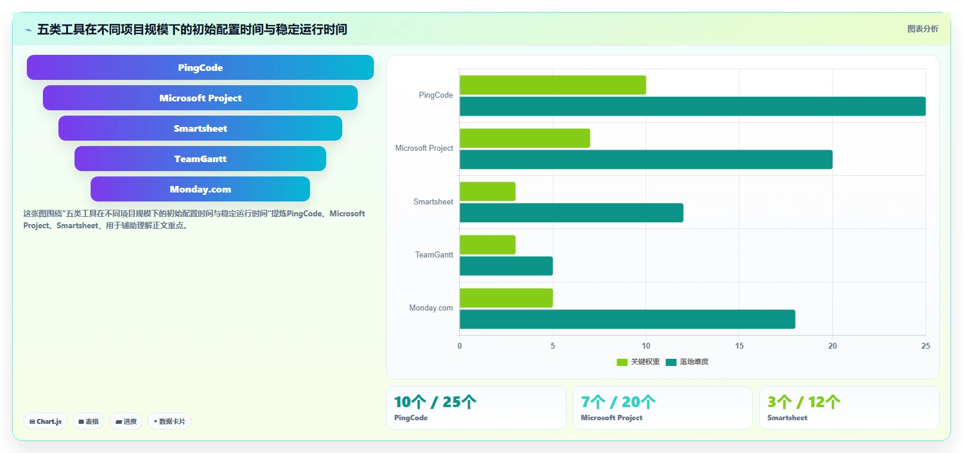Click the 图表分析 label at top right
The height and width of the screenshot is (453, 963).
tap(922, 29)
